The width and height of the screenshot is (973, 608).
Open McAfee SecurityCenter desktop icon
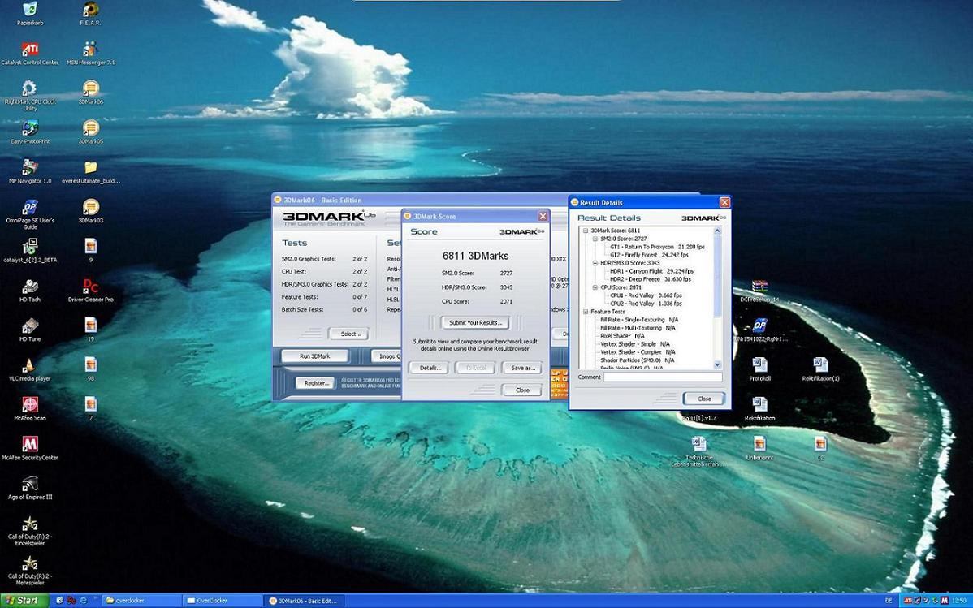tap(30, 449)
